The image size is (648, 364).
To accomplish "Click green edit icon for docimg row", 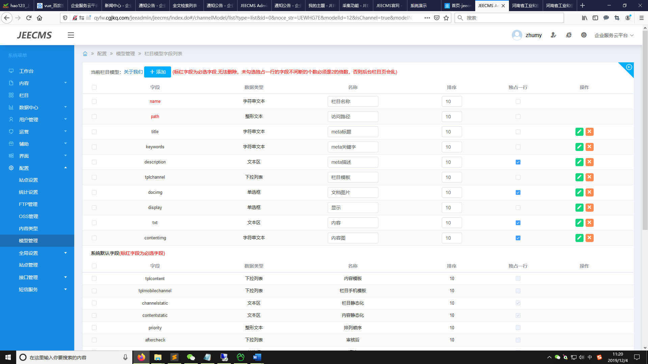I will [579, 192].
